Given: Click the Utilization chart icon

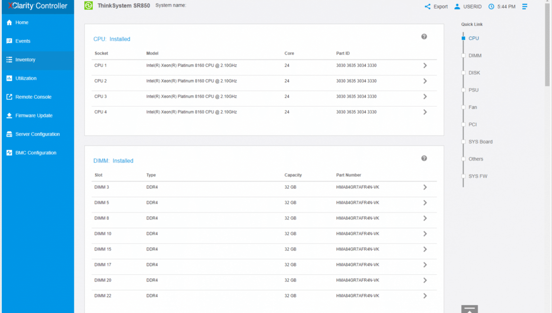Looking at the screenshot, I should coord(9,78).
